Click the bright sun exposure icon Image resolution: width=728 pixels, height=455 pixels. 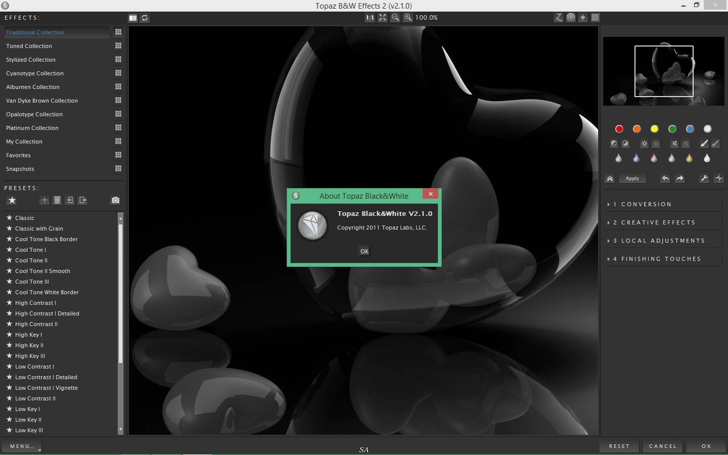(x=644, y=144)
